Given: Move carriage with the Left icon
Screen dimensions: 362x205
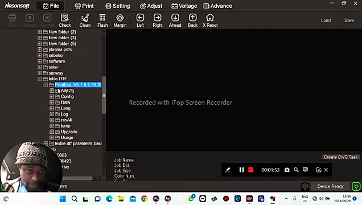Looking at the screenshot, I should point(140,20).
